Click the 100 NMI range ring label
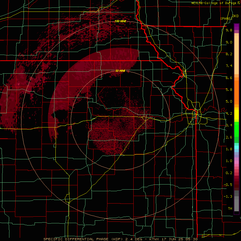 point(120,21)
